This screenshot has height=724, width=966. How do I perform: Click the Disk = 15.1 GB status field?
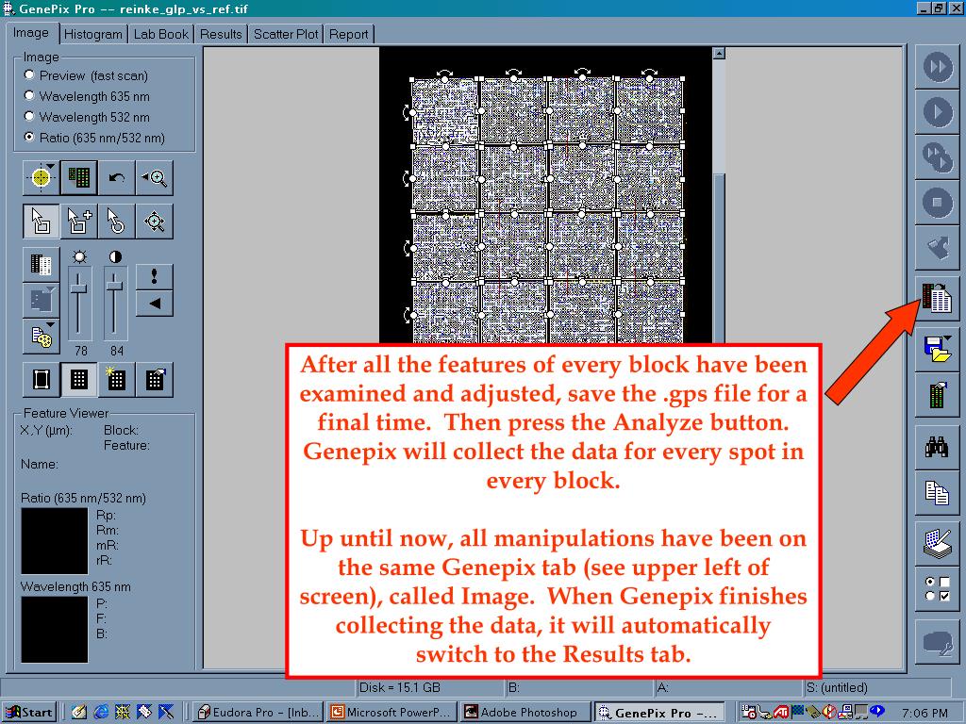tap(430, 687)
